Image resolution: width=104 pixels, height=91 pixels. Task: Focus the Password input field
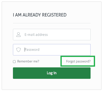(x=52, y=50)
